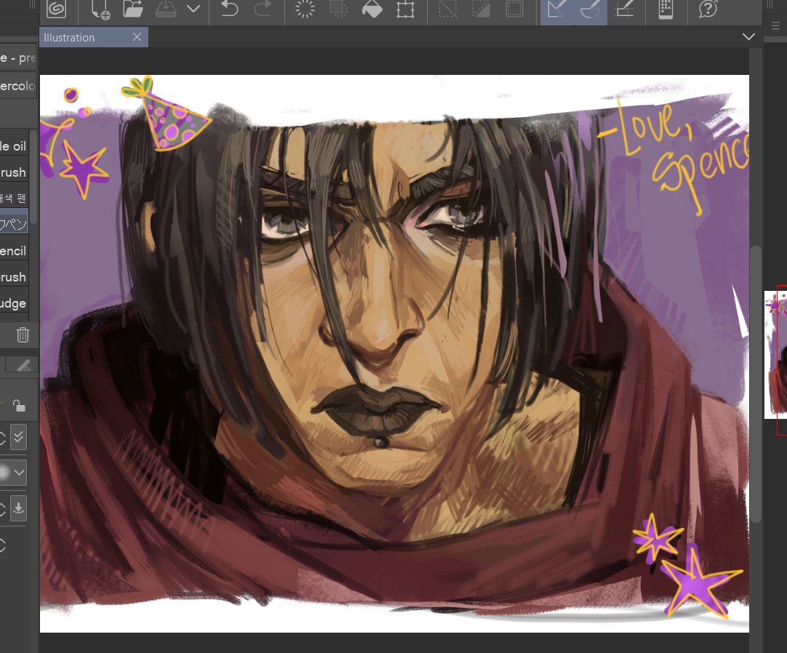Close the Illustration tab
Image resolution: width=787 pixels, height=653 pixels.
coord(137,37)
